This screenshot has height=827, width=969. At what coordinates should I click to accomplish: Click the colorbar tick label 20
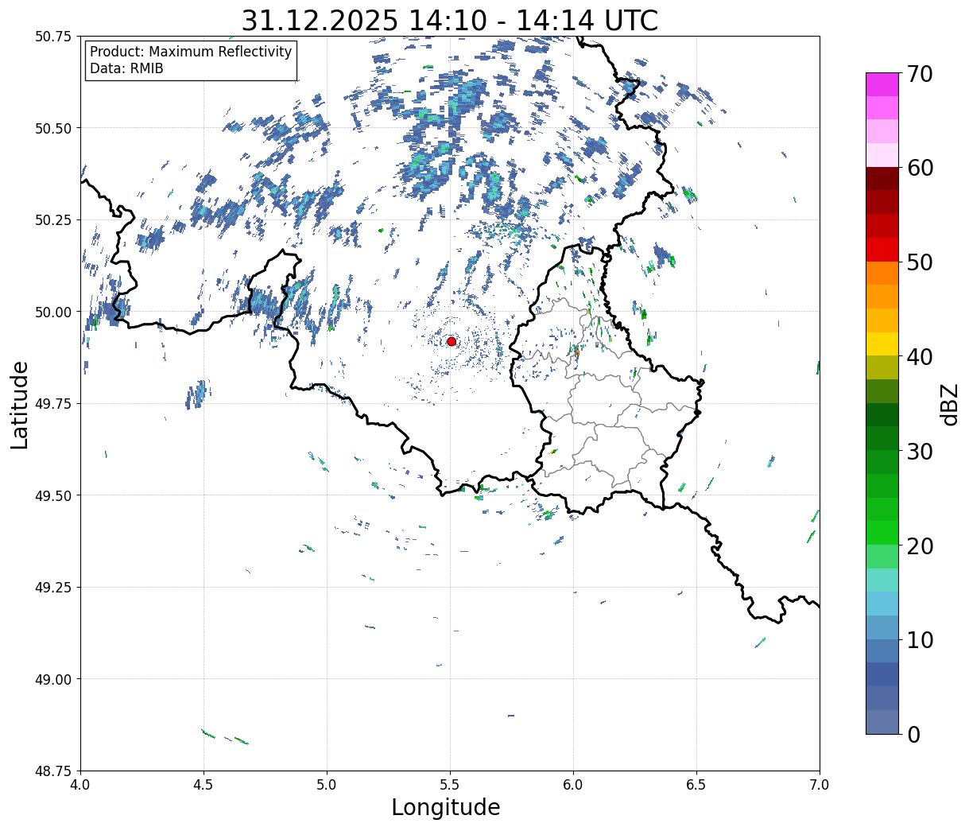click(919, 546)
